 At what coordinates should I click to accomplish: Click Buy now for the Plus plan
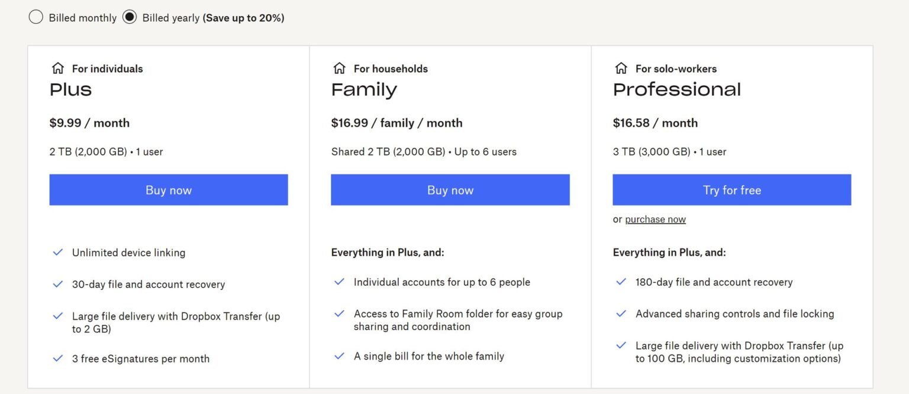[x=169, y=190]
